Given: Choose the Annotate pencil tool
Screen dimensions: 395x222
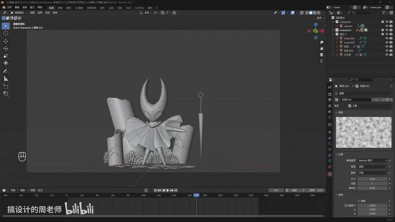Looking at the screenshot, I should coord(6,71).
